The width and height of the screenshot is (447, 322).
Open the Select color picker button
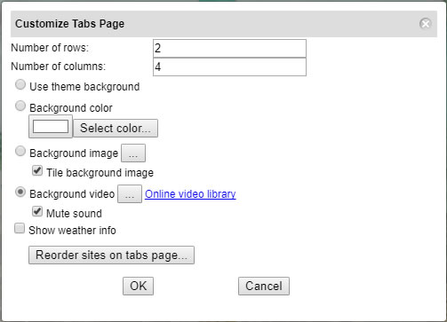[116, 129]
